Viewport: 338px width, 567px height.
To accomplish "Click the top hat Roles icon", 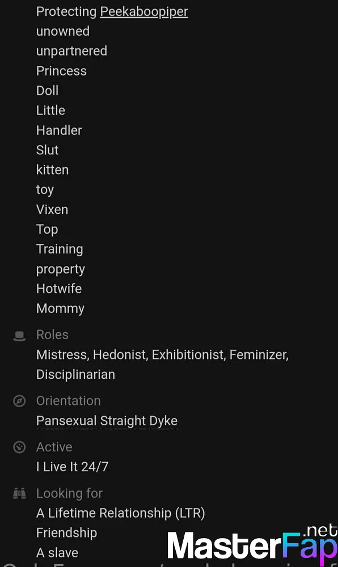I will [19, 336].
